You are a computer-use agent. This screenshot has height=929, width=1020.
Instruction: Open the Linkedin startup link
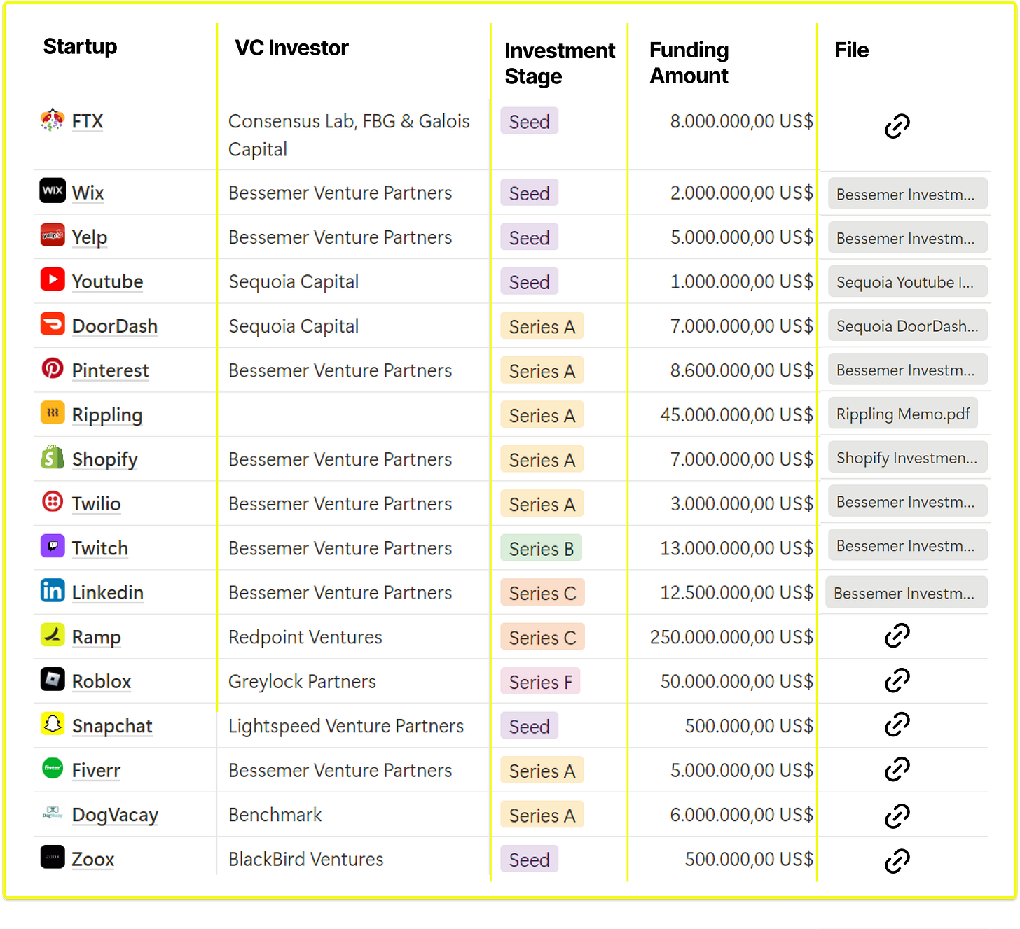[x=107, y=592]
